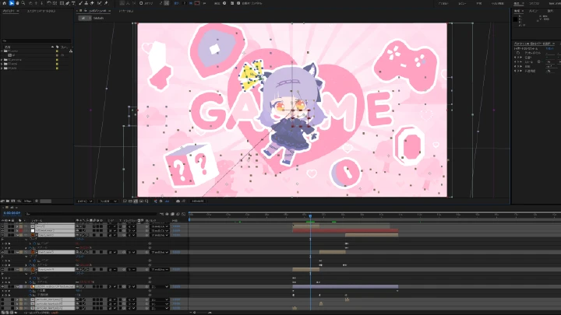The height and width of the screenshot is (315, 561).
Task: Select the Clone Stamp tool
Action: click(86, 3)
